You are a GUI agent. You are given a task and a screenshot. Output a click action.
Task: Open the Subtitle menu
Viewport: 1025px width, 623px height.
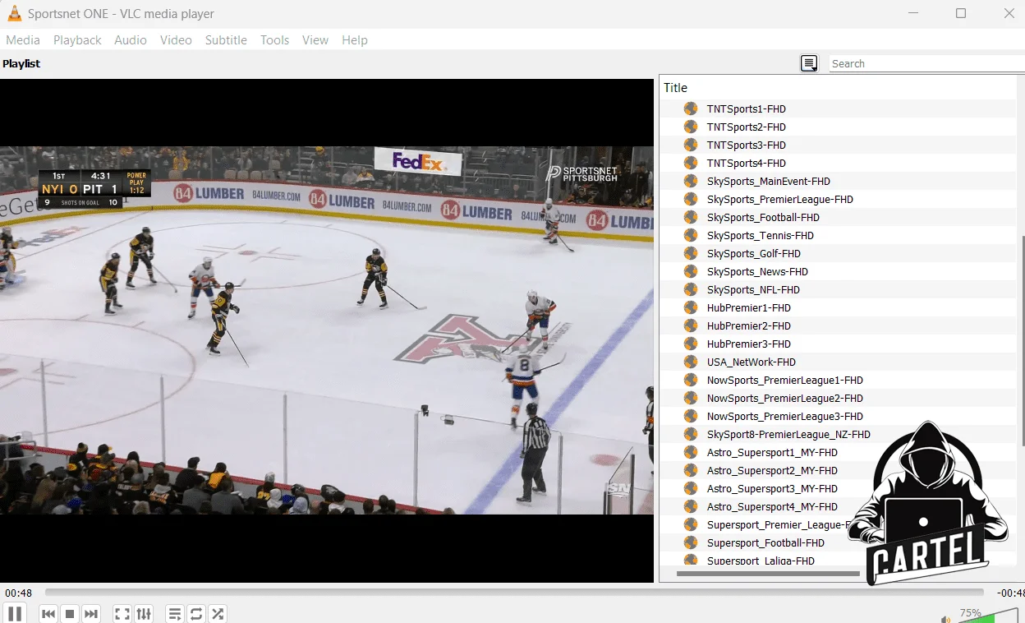(226, 39)
